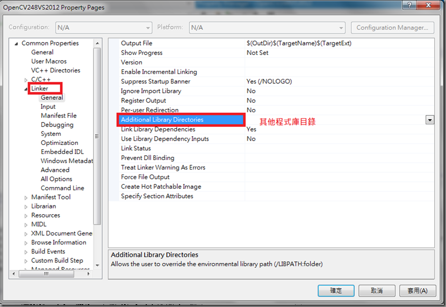Cancel with the 取消 button
Screen dimensions: 446x307
[x=377, y=290]
